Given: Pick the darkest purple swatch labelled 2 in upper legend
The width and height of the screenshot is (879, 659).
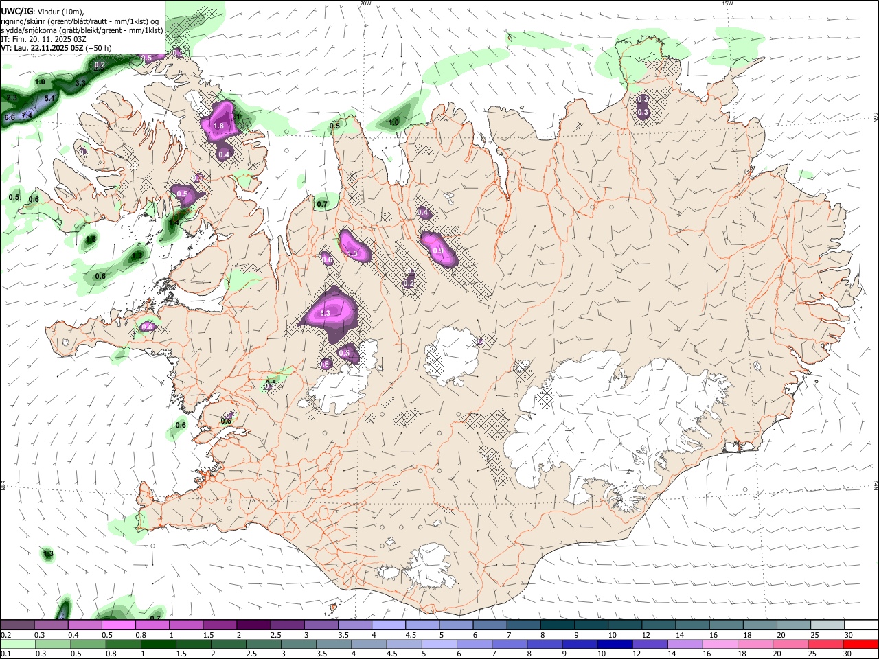Looking at the screenshot, I should [253, 625].
